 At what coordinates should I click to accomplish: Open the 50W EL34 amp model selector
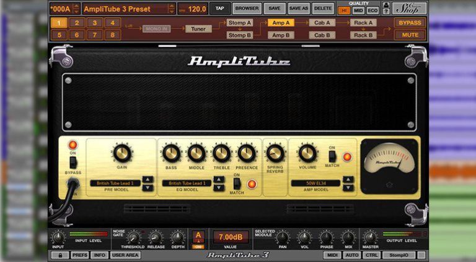(315, 184)
